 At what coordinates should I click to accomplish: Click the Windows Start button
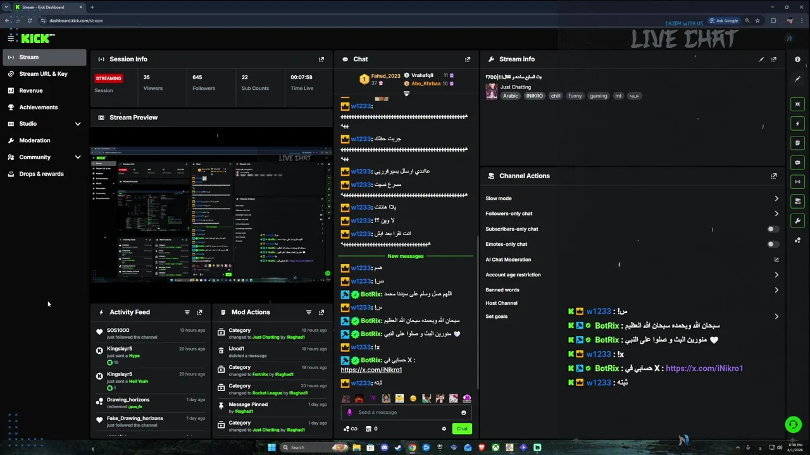272,447
